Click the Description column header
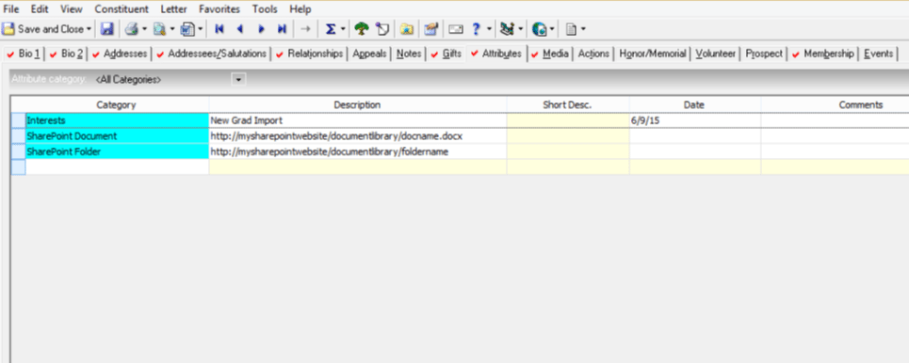Image resolution: width=909 pixels, height=363 pixels. click(x=357, y=104)
